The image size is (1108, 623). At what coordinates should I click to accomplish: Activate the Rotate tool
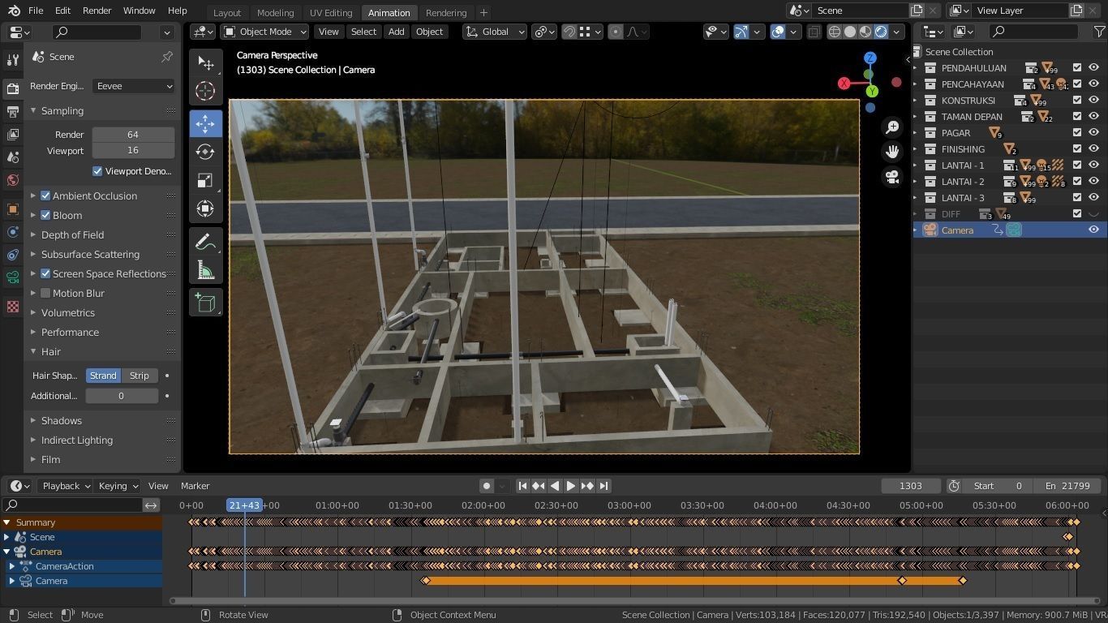tap(205, 152)
